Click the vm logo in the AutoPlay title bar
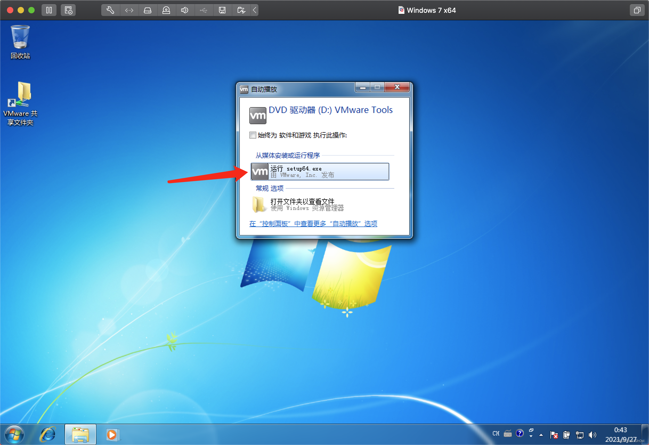649x445 pixels. [244, 89]
